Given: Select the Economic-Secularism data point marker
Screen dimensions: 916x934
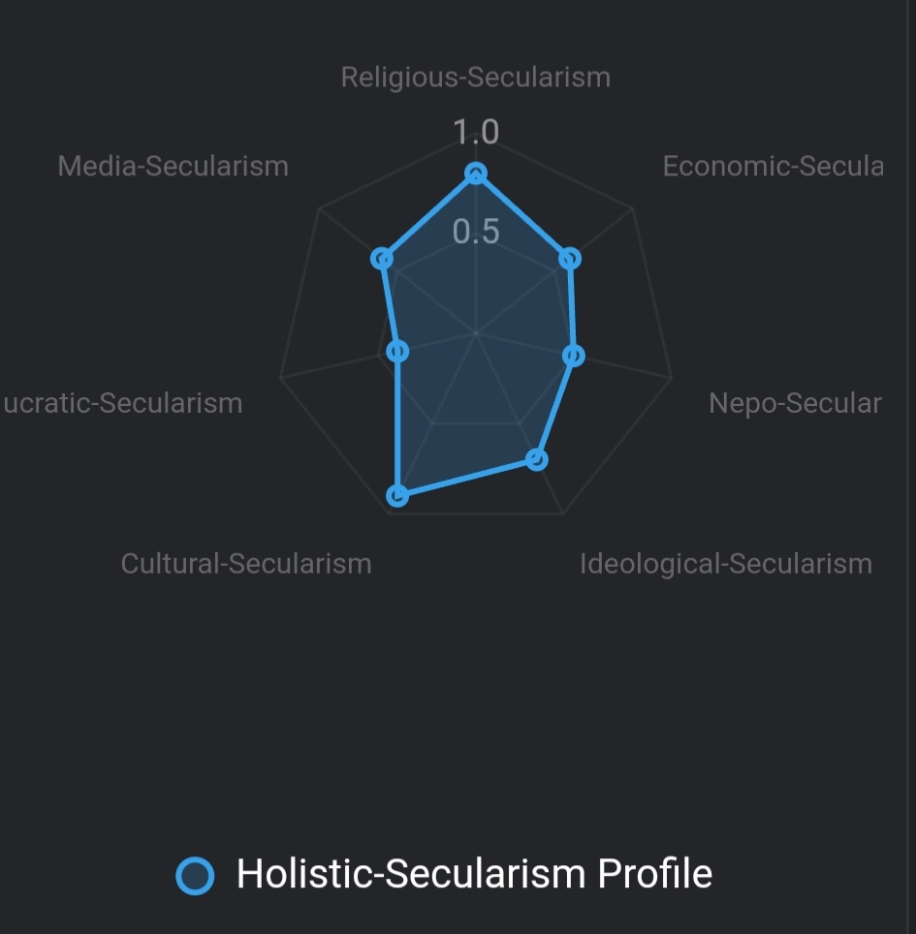Looking at the screenshot, I should click(570, 259).
